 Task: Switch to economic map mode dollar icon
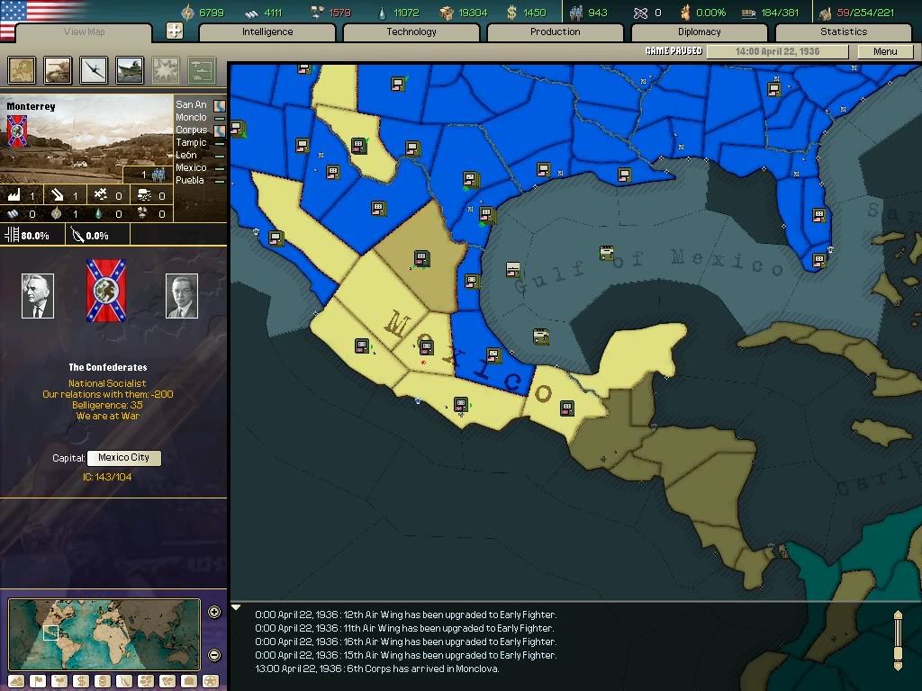pos(81,681)
